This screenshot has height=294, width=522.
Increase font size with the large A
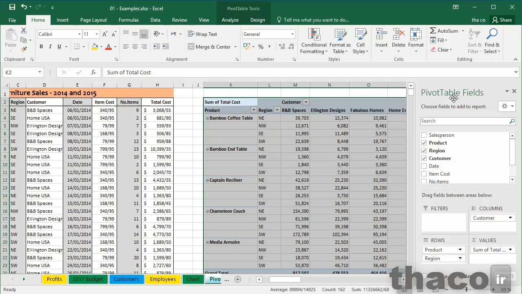[x=105, y=34]
